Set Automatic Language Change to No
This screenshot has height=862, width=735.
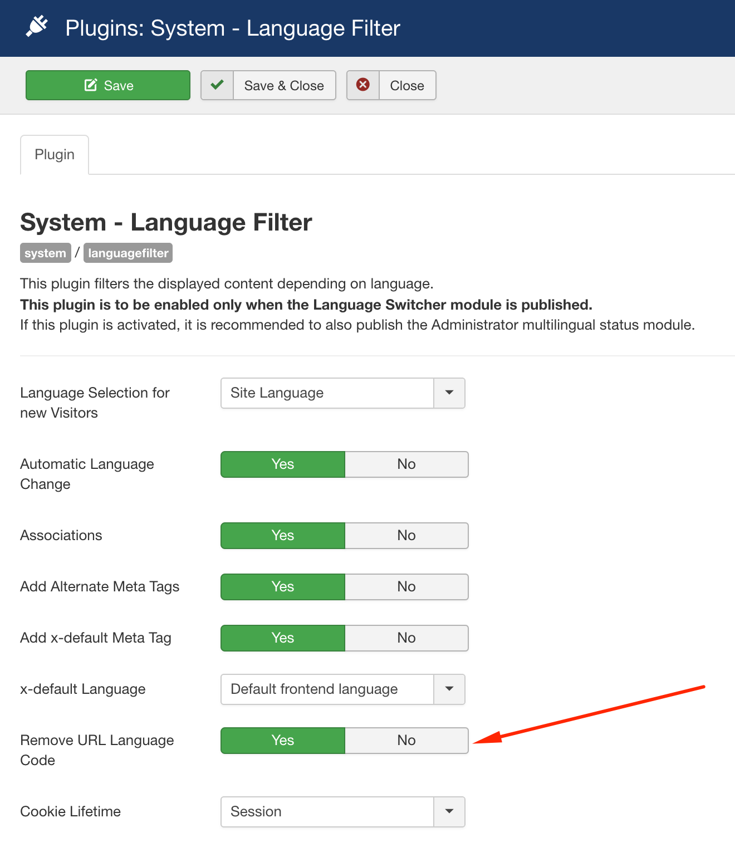pyautogui.click(x=406, y=464)
